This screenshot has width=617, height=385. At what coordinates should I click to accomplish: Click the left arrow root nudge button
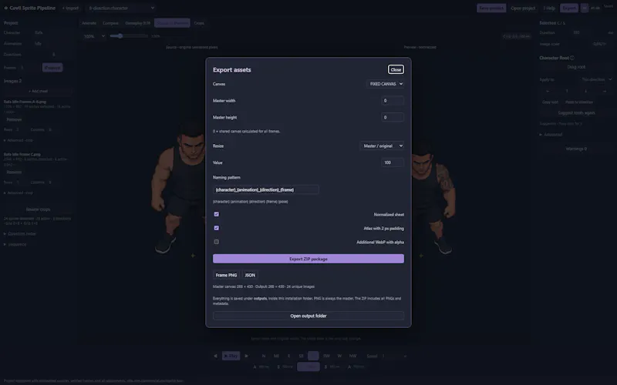(548, 91)
